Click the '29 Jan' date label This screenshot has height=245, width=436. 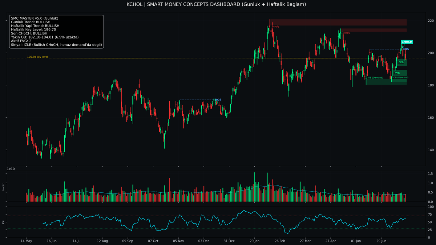(x=254, y=241)
